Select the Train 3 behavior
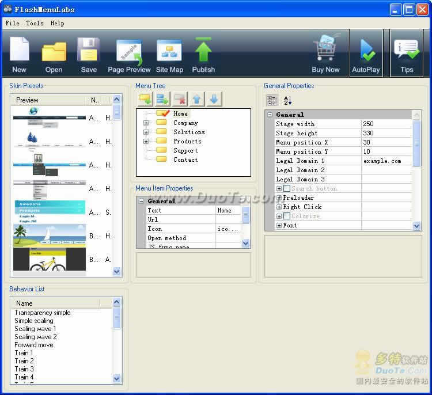 [x=24, y=369]
